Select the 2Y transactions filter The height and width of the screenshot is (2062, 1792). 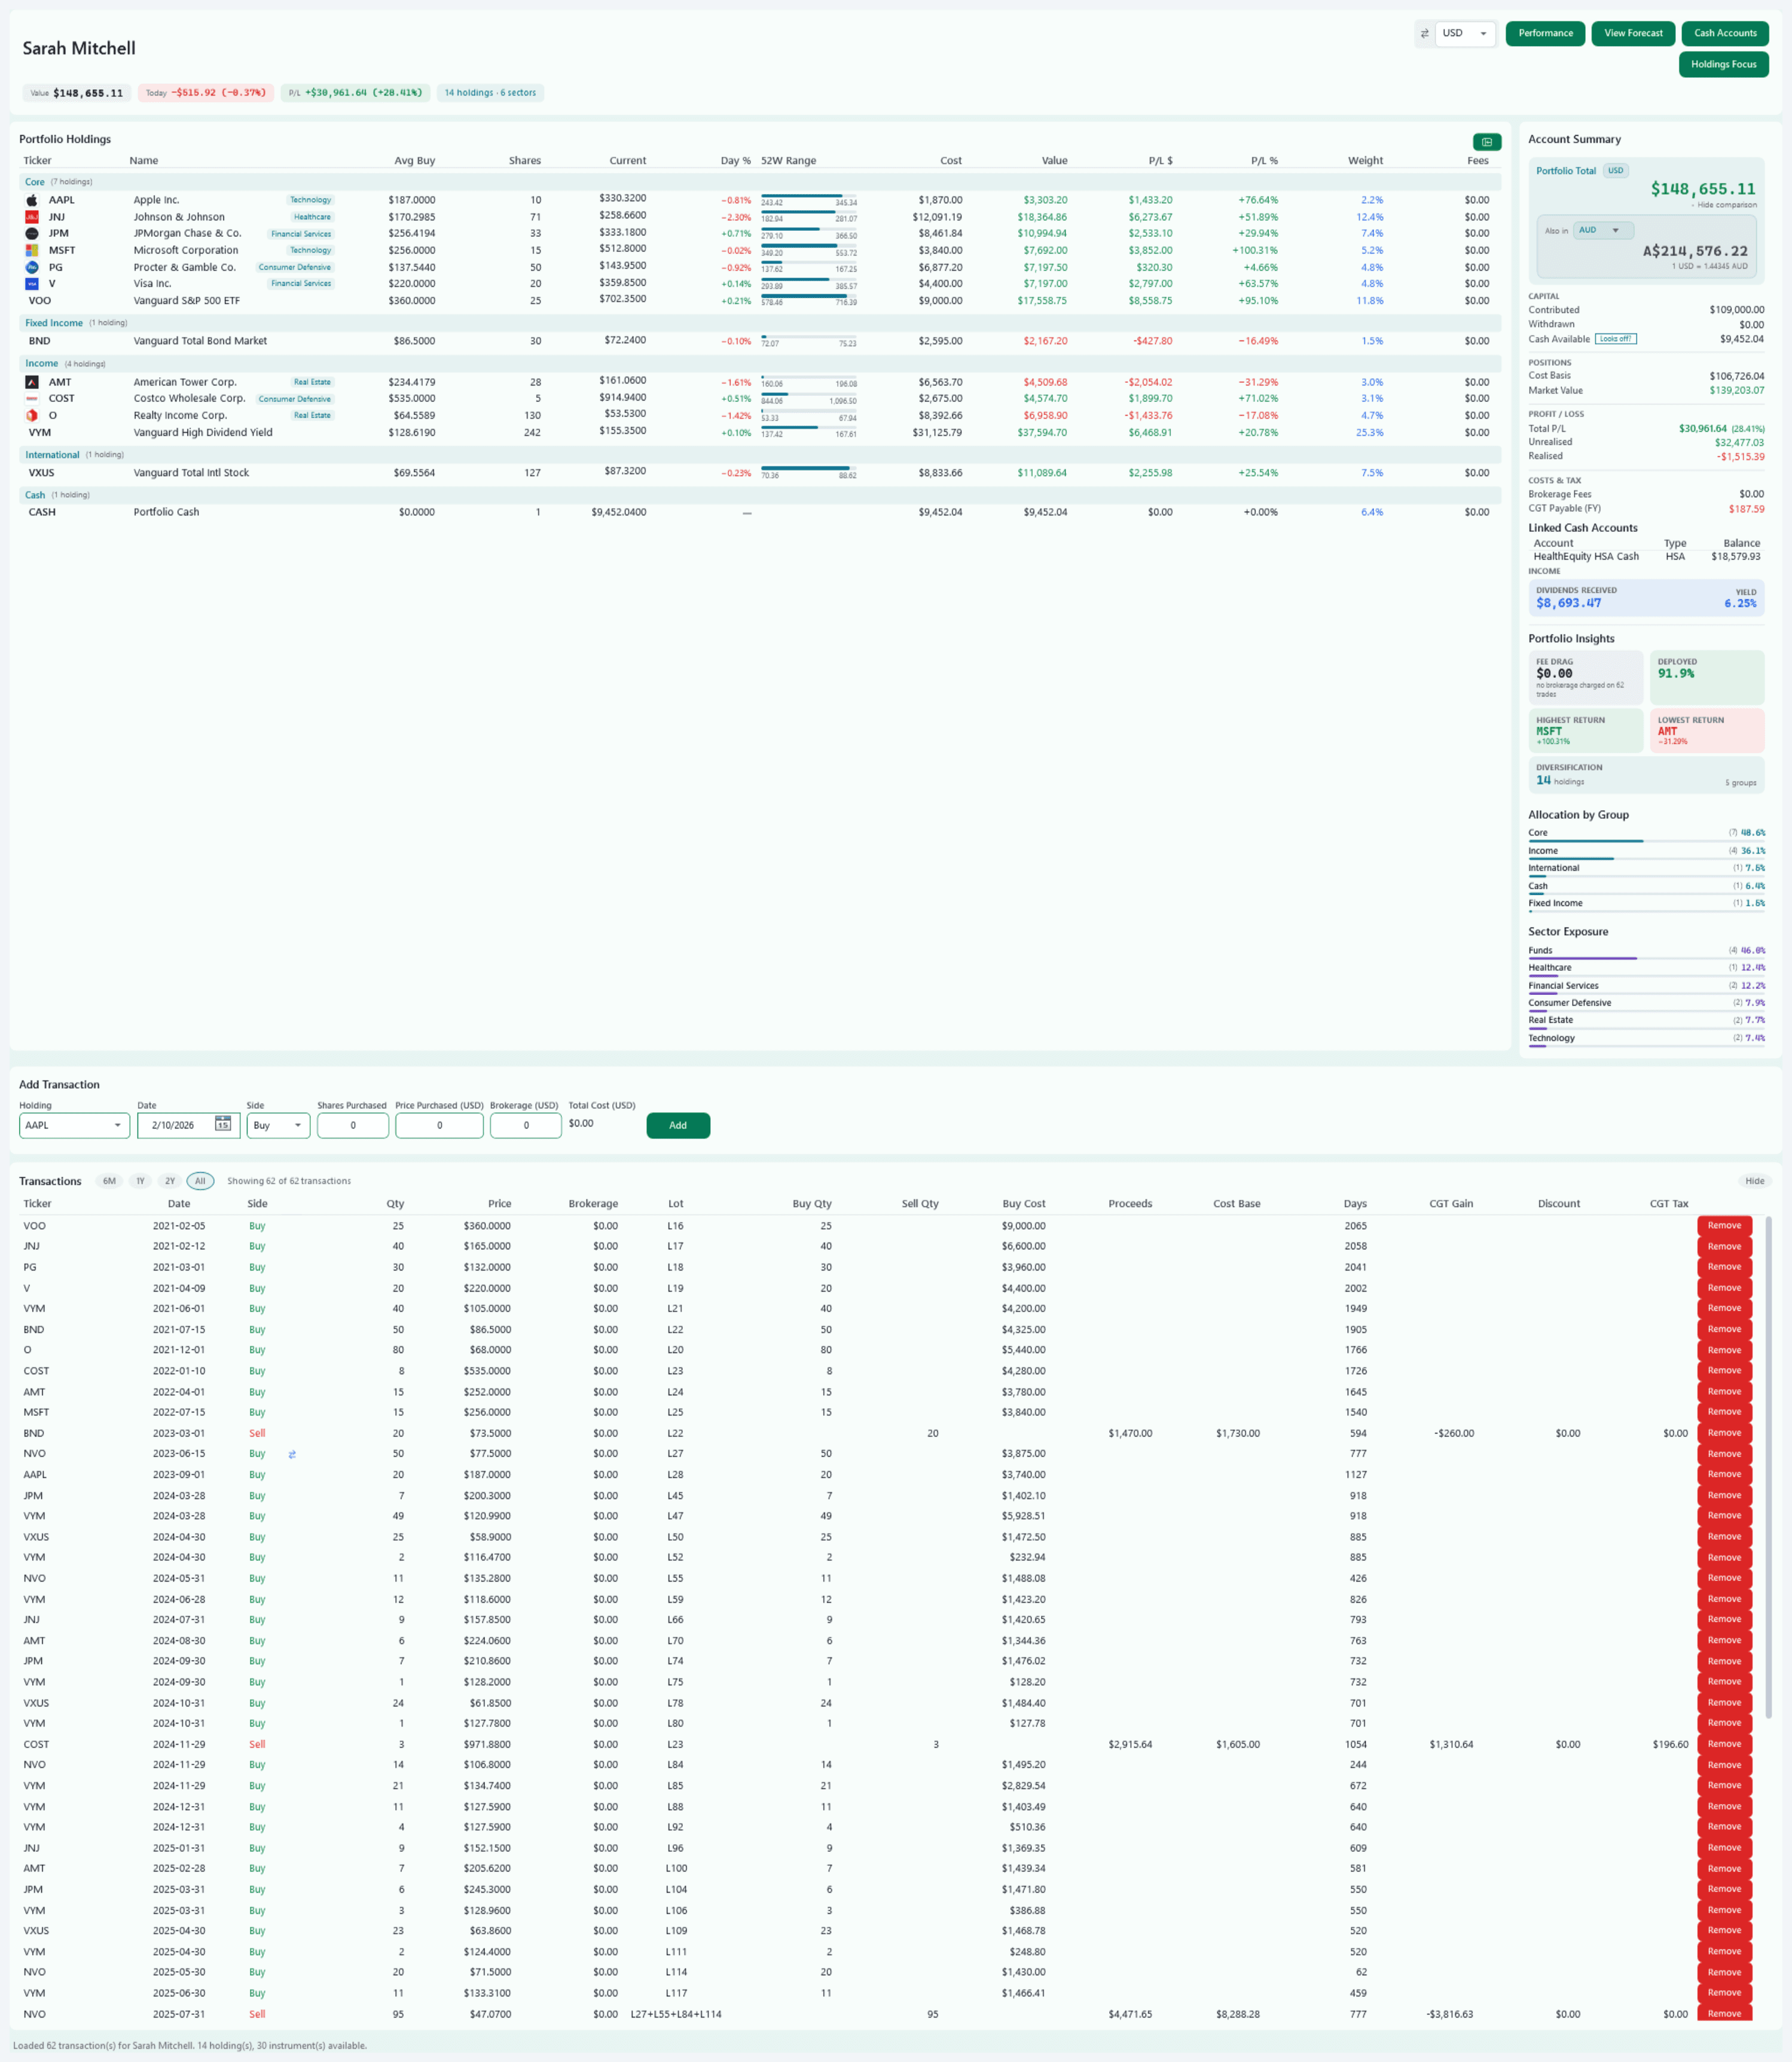[170, 1181]
